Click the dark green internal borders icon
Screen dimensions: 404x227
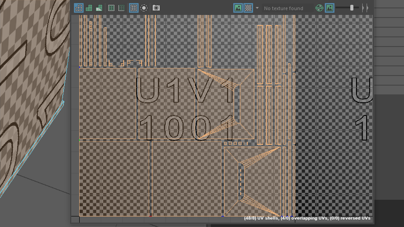pyautogui.click(x=121, y=8)
